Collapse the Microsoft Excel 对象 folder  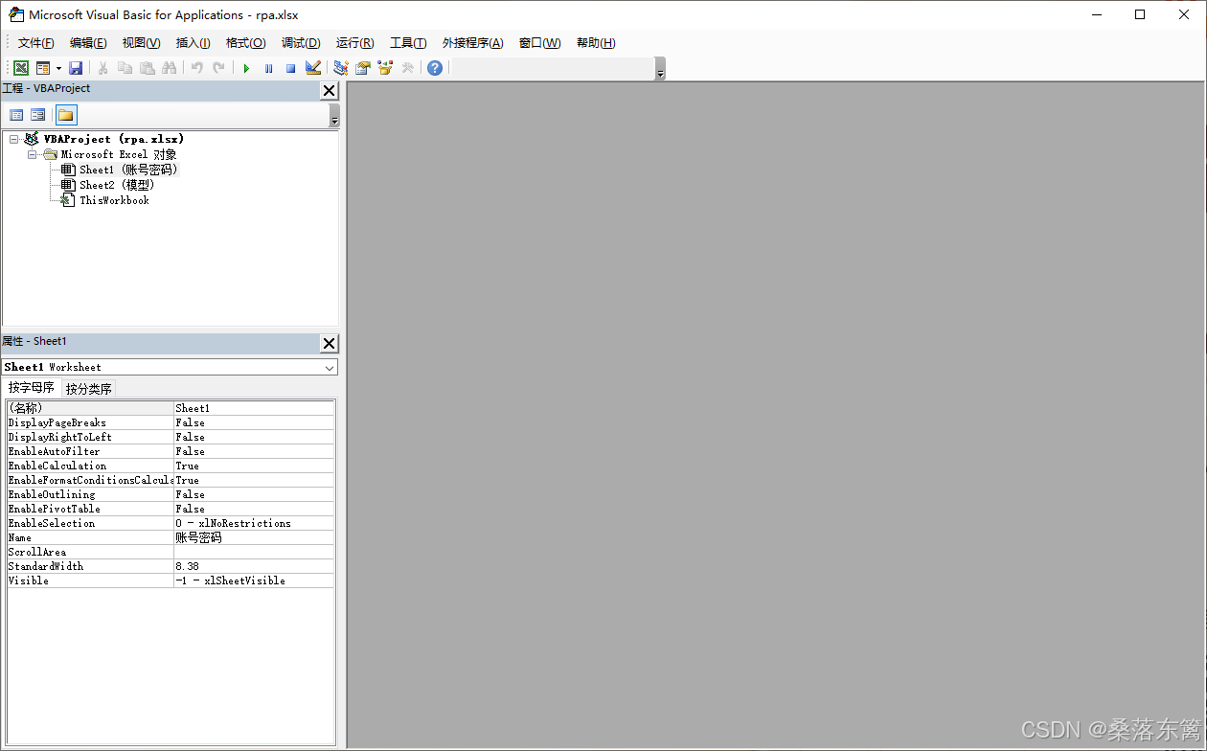point(32,154)
